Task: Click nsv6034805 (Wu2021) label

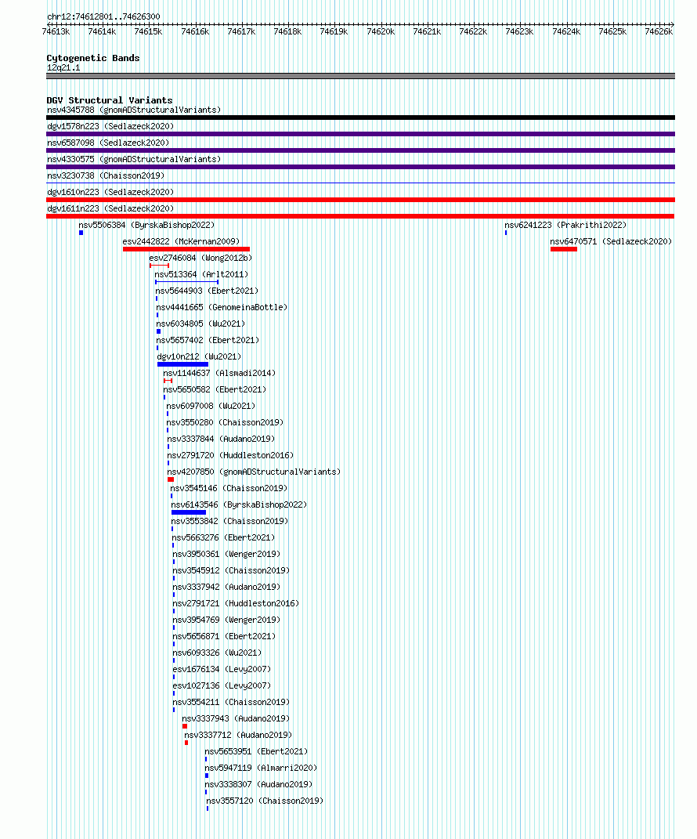Action: (200, 324)
